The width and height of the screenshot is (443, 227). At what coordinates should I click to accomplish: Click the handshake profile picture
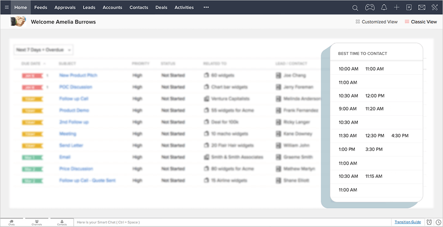pos(18,22)
